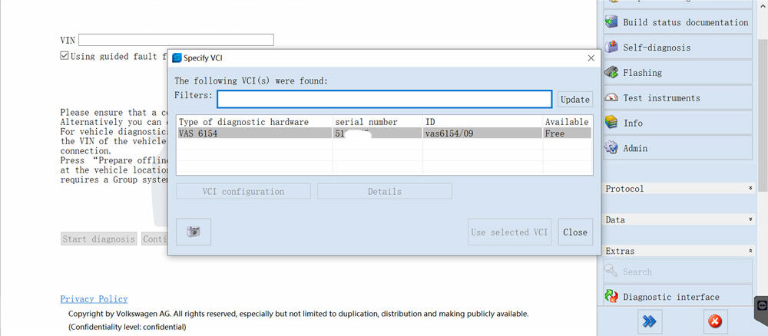The image size is (768, 336).
Task: Click the ID column header
Action: [482, 122]
